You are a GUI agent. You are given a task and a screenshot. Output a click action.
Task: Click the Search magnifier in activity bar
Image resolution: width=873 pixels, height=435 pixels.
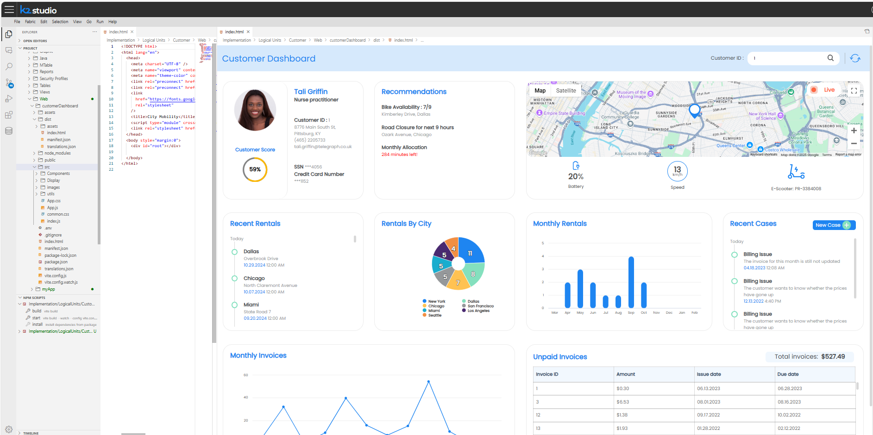pos(8,67)
